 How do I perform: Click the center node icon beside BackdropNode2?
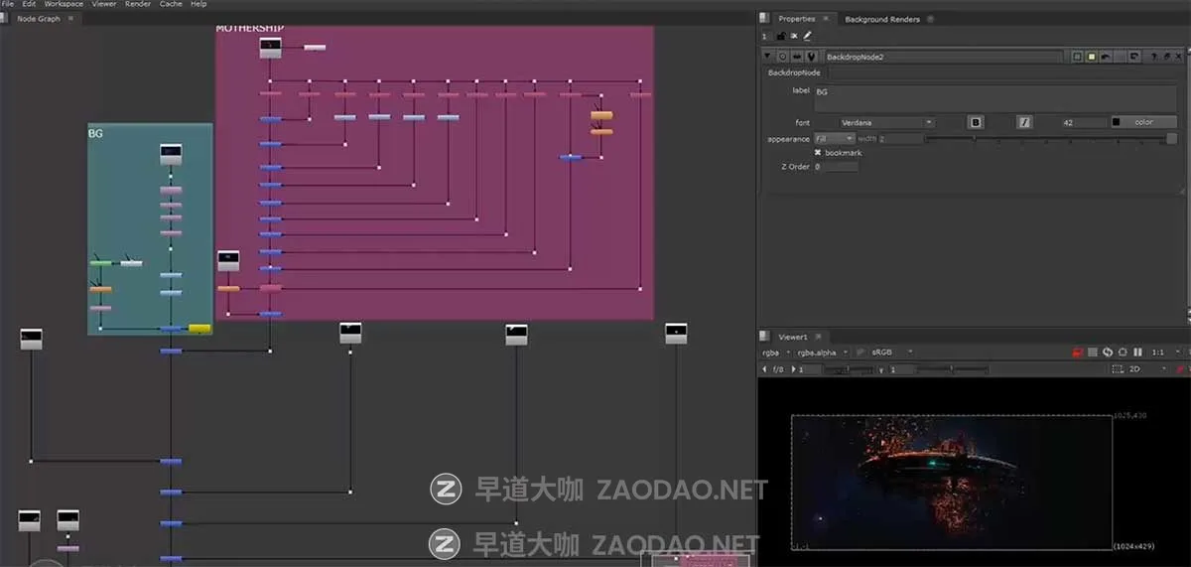click(783, 58)
